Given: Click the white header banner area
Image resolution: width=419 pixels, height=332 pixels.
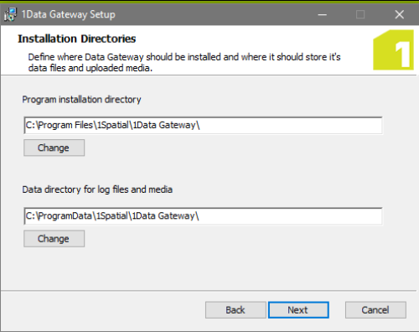Looking at the screenshot, I should coord(209,50).
